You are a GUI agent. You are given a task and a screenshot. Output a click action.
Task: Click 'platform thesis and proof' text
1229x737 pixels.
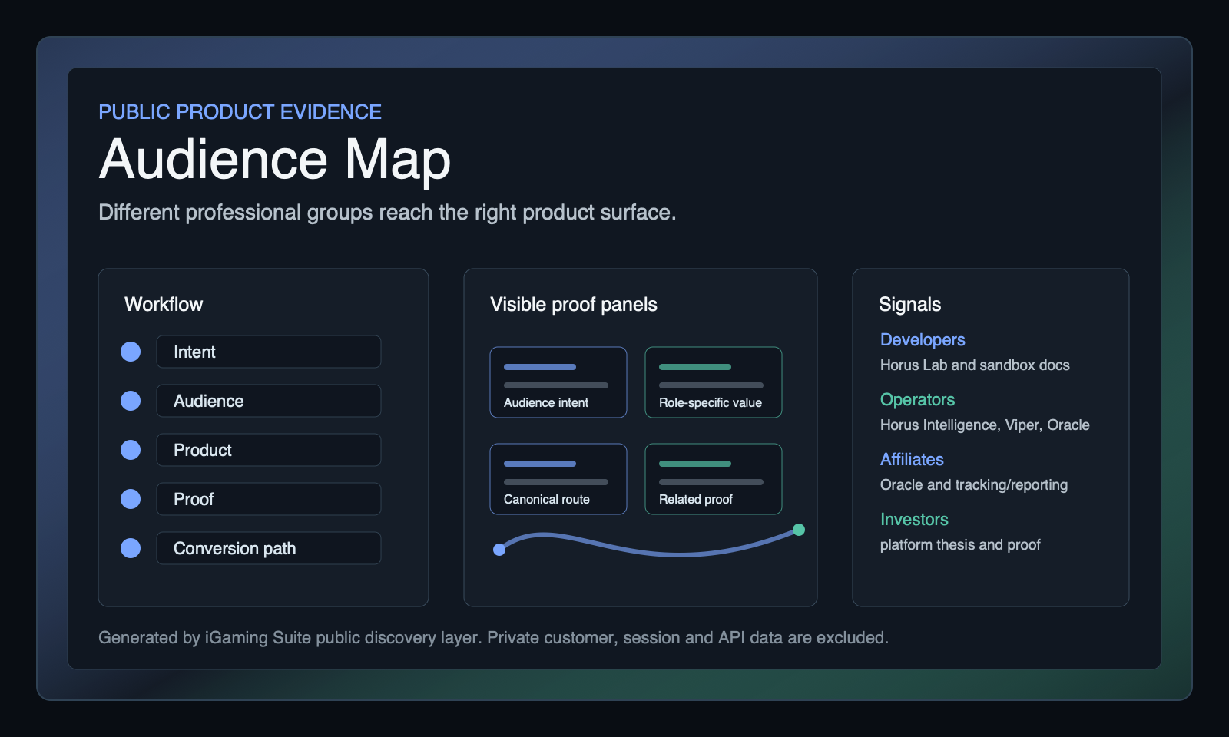(960, 544)
